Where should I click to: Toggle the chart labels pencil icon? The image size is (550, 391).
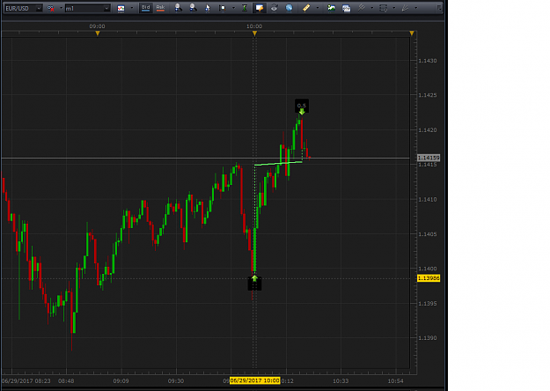pos(260,8)
